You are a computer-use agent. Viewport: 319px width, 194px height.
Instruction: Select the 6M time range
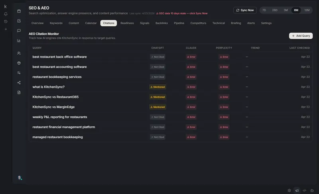tap(296, 10)
